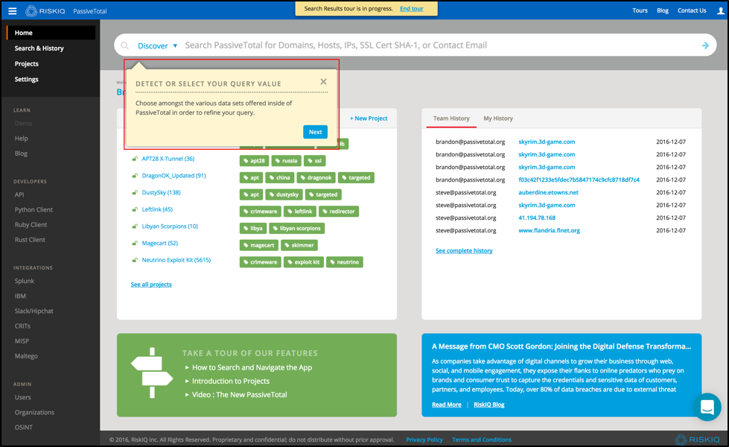Open the auberdine.etowns.net history entry
Screen dimensions: 729x447
click(x=549, y=192)
